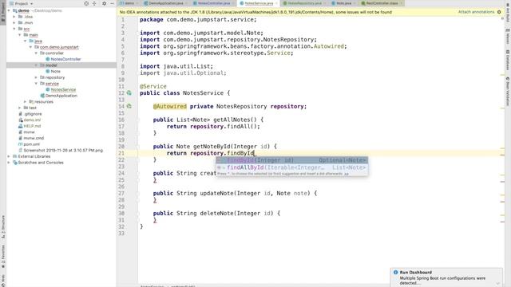Collapse the src folder
This screenshot has width=511, height=287.
click(x=14, y=29)
